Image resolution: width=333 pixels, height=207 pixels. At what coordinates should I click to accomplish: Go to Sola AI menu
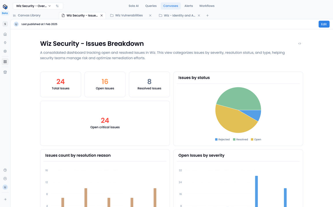click(x=134, y=6)
